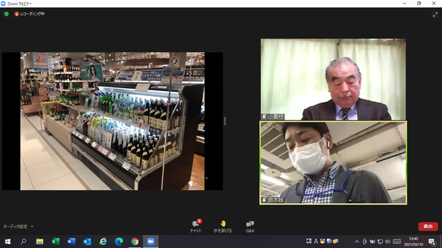Click the divider handle beside the shared screen

pyautogui.click(x=224, y=121)
